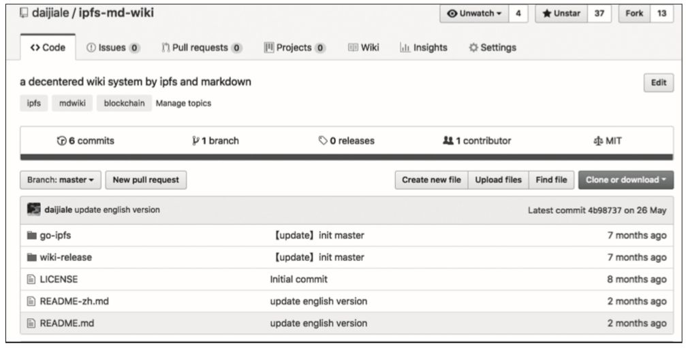Open the wiki-release row's init master commit message
The height and width of the screenshot is (348, 686).
317,258
